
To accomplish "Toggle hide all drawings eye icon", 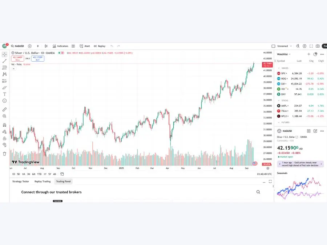I will [4, 145].
